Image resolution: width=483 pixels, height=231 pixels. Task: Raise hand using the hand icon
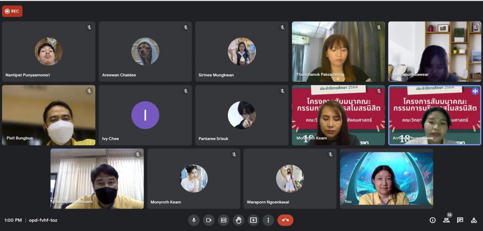238,220
